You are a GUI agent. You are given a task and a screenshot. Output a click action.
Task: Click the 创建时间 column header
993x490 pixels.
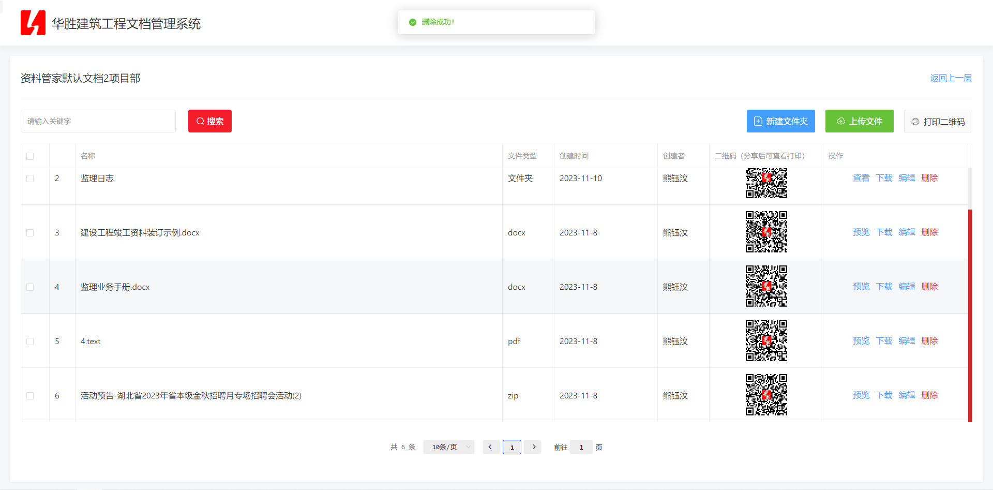pos(574,156)
